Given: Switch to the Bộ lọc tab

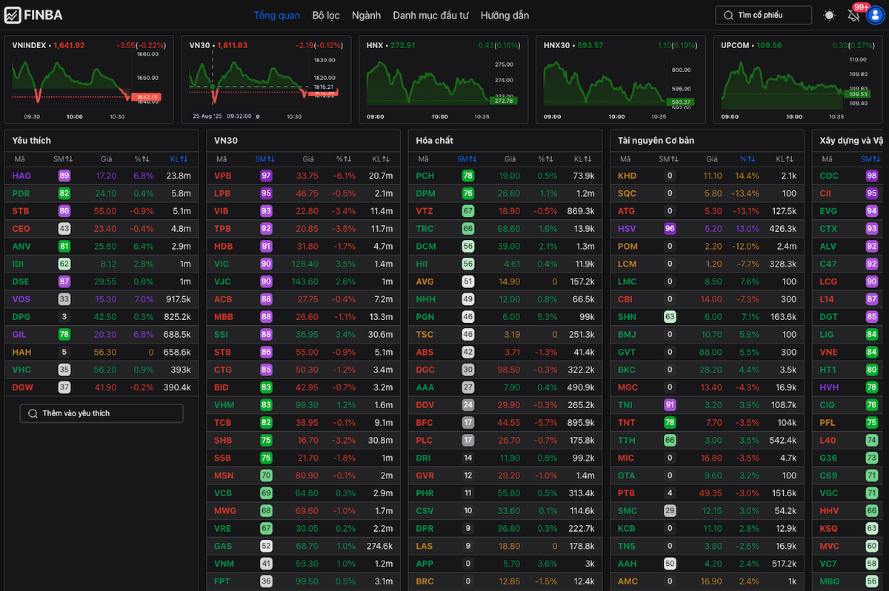Looking at the screenshot, I should [x=326, y=16].
